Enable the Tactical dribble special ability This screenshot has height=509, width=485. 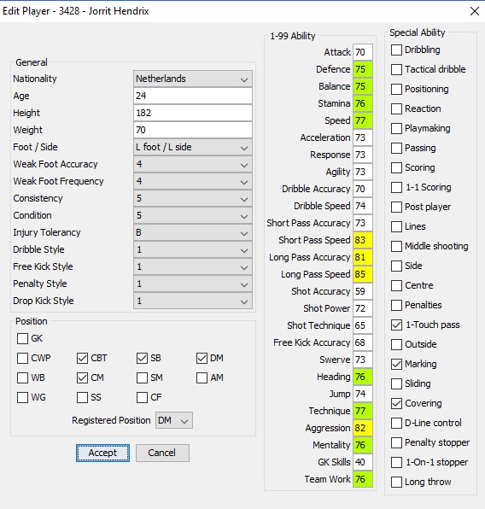click(396, 69)
